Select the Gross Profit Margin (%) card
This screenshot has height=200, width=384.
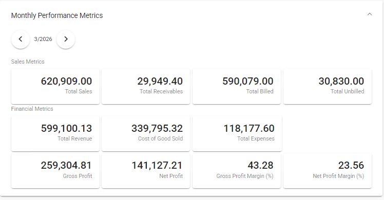click(x=237, y=171)
